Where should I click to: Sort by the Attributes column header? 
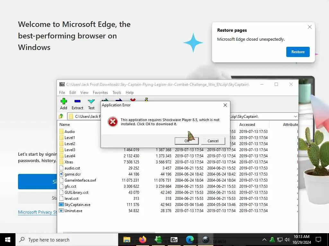click(x=290, y=125)
